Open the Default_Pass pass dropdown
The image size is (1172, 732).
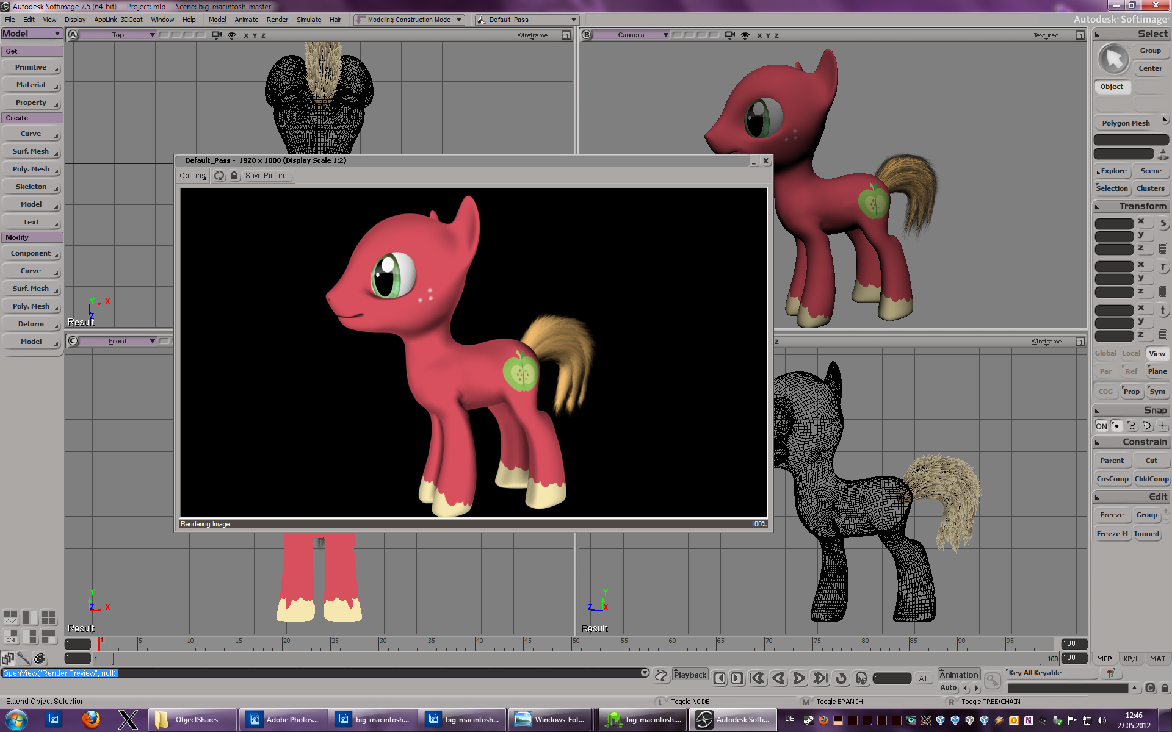(526, 20)
